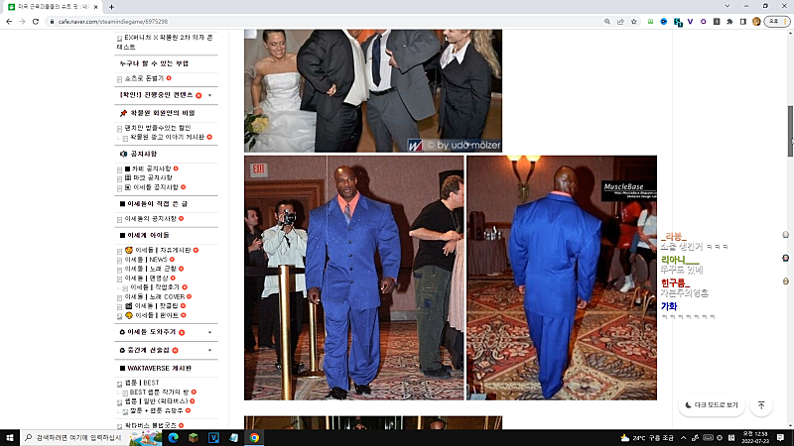Open the purple V extension

click(690, 22)
